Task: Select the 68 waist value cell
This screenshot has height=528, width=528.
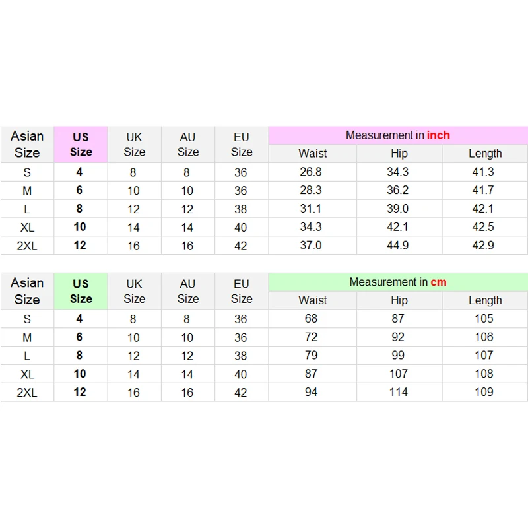Action: [x=311, y=319]
